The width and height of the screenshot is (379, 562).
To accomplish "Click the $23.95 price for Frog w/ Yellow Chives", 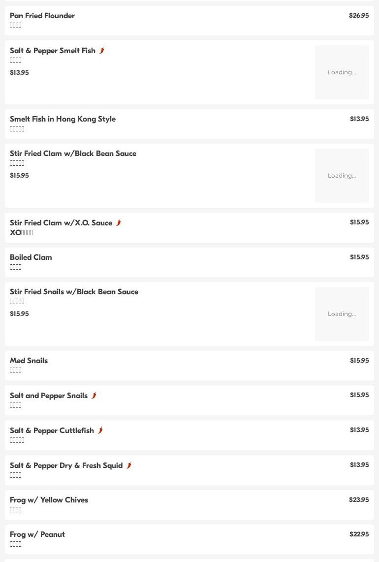I will point(359,500).
